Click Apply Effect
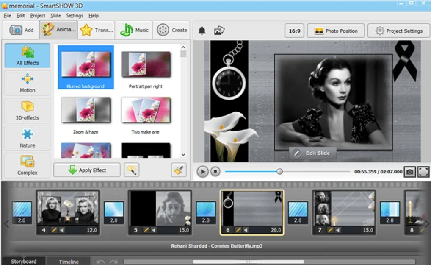Screen dimensions: 431x265 [86, 170]
